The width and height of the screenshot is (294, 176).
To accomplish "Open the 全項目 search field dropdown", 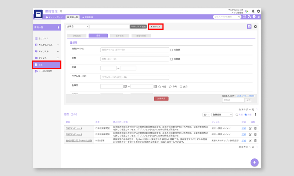I will coord(77,26).
